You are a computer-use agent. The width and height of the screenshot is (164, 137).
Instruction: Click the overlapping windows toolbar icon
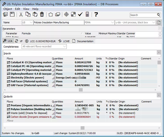[58, 14]
